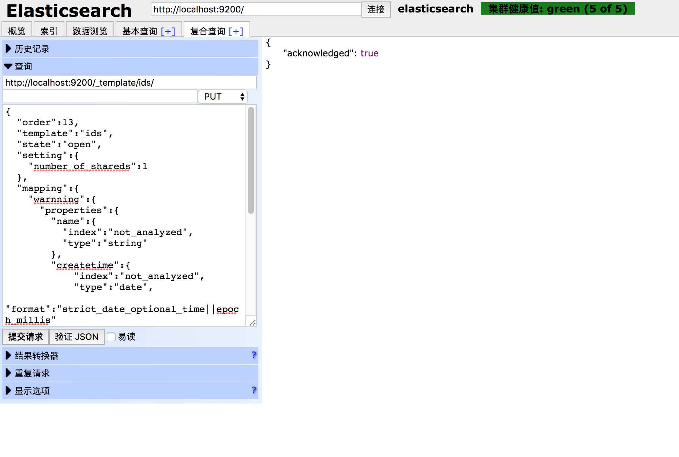Viewport: 679px width, 457px height.
Task: Open the PUT method dropdown
Action: coord(223,96)
